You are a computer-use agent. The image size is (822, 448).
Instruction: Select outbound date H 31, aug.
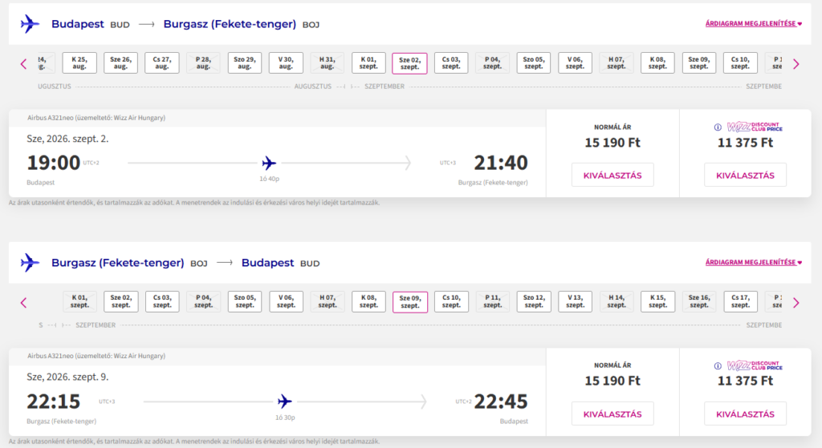[x=328, y=63]
